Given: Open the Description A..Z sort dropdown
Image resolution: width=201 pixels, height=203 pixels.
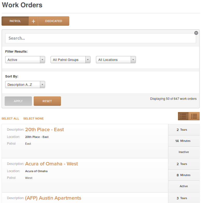Looking at the screenshot, I should (x=25, y=85).
